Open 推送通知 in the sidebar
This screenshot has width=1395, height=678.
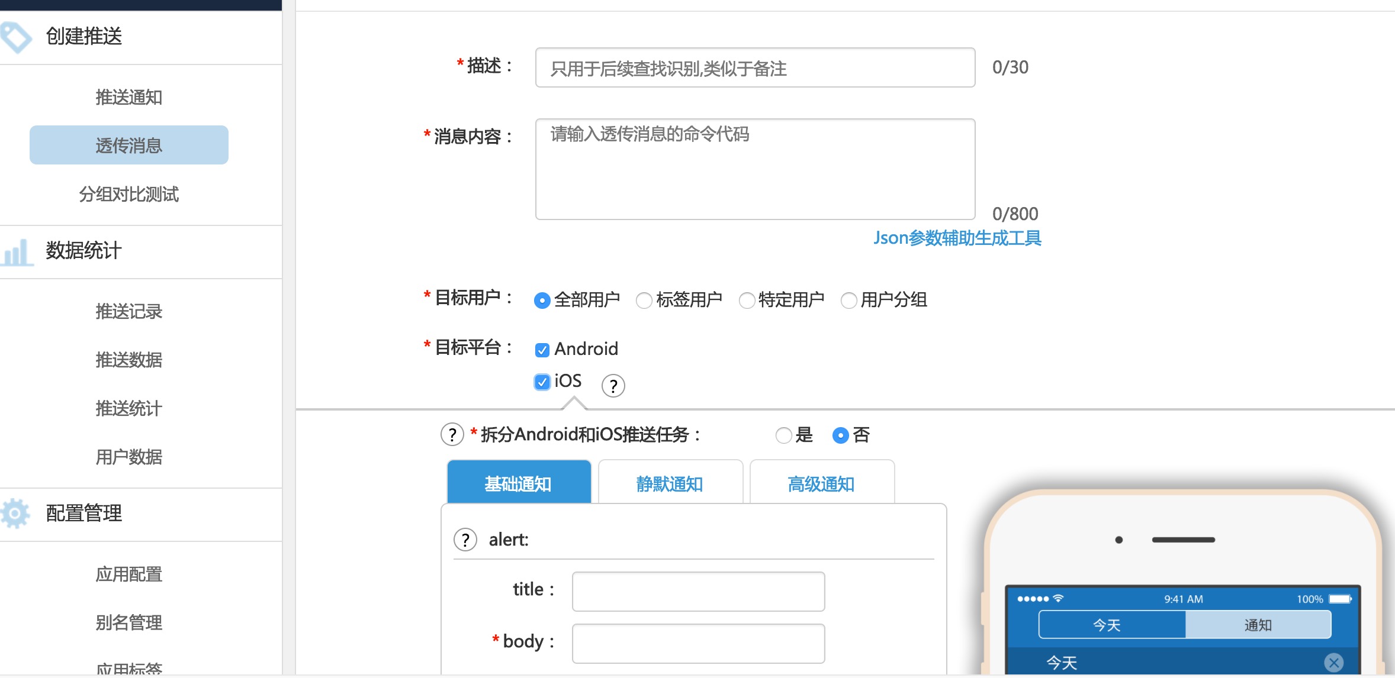pos(128,97)
